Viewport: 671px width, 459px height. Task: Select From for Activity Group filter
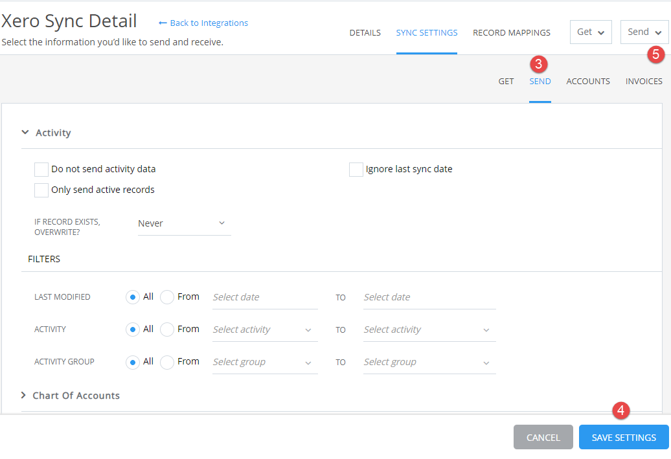(x=167, y=363)
